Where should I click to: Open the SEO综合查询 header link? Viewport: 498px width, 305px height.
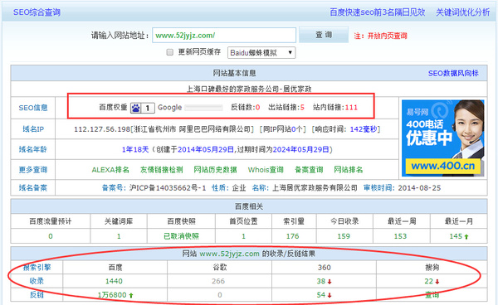point(37,12)
